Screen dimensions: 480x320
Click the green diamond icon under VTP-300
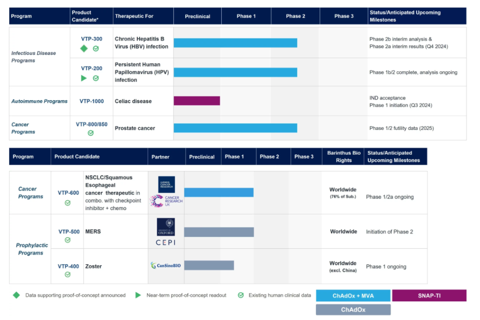pos(84,49)
